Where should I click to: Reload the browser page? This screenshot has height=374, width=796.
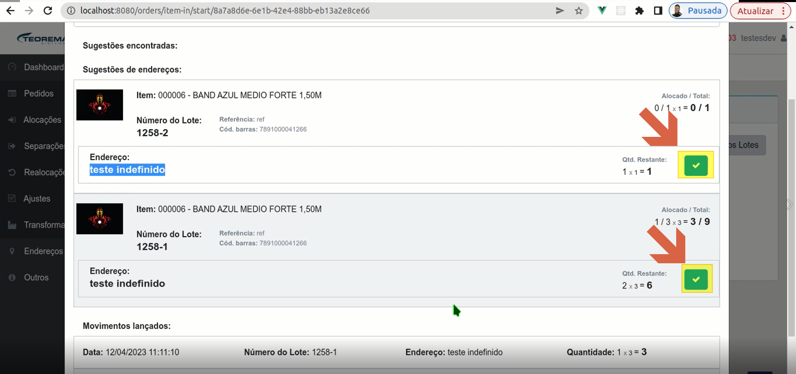point(48,10)
